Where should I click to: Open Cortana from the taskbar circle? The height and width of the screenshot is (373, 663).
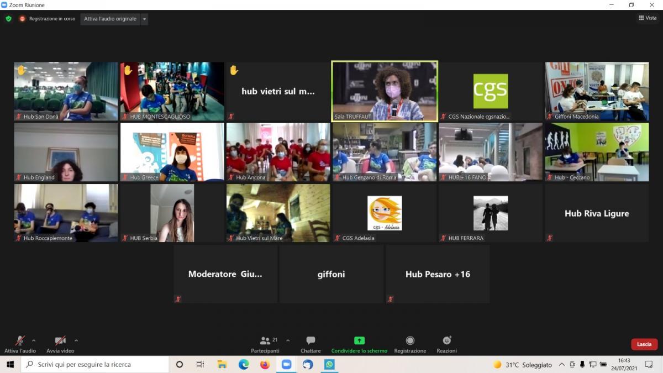click(x=180, y=365)
